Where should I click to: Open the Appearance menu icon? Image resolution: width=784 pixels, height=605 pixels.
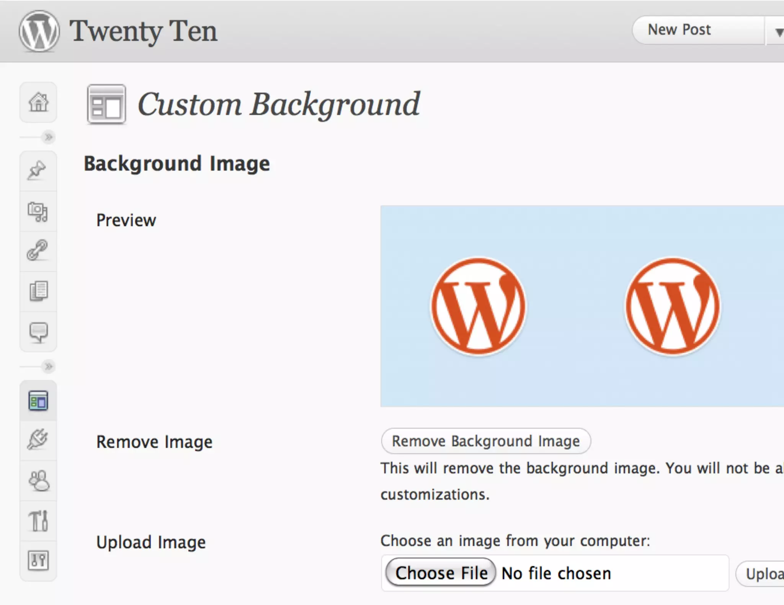click(x=38, y=400)
